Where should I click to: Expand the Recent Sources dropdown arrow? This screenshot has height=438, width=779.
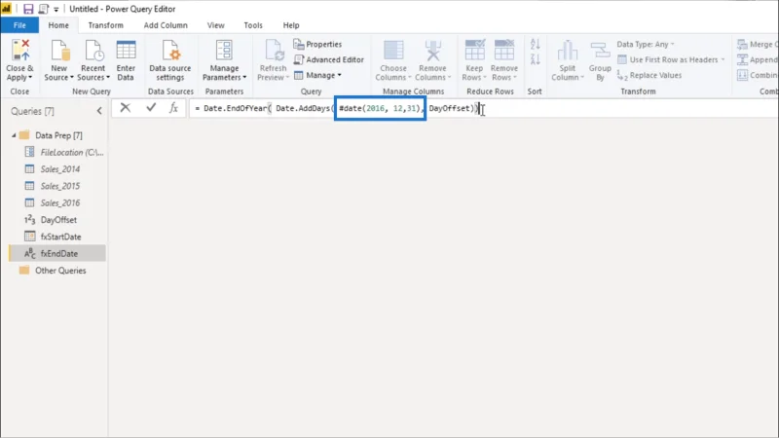[108, 78]
